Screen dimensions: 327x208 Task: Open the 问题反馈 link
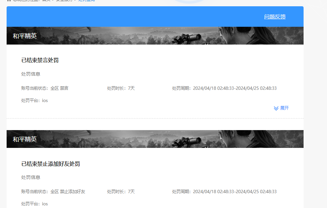tap(275, 17)
